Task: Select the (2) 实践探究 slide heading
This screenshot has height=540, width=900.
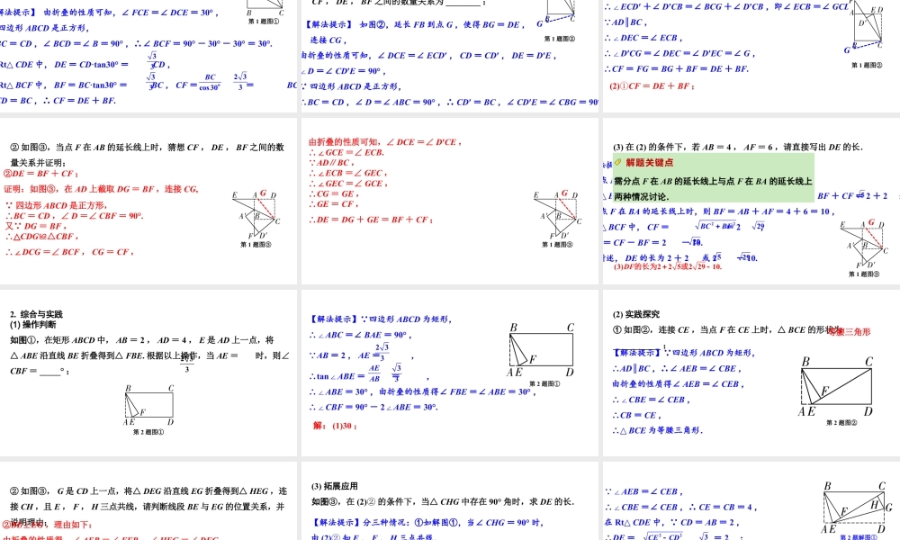Action: click(636, 314)
